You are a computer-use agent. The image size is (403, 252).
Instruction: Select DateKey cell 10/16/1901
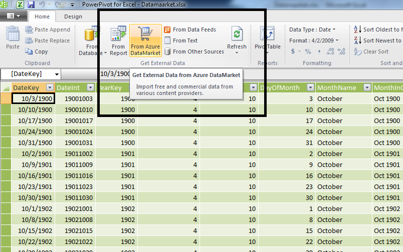pos(33,176)
